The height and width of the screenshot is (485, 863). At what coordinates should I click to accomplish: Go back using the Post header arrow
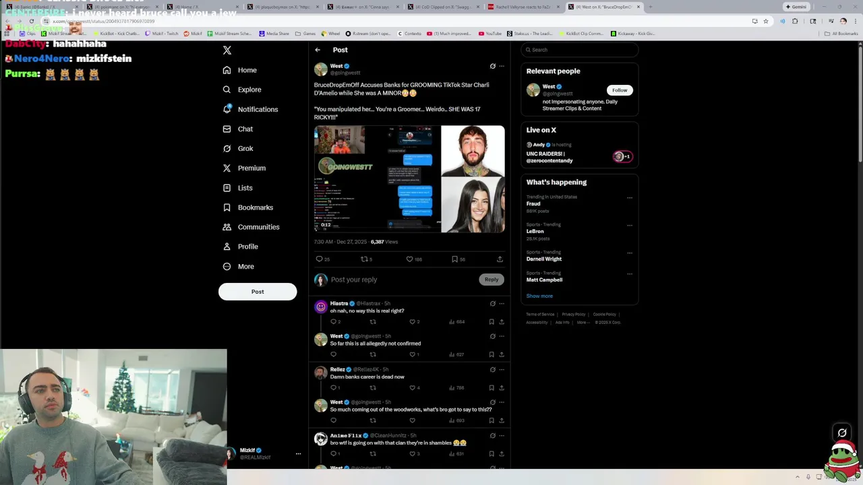(318, 50)
